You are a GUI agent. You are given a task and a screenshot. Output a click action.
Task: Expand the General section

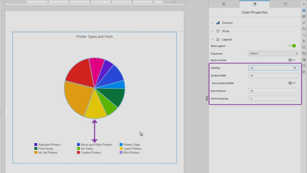click(227, 23)
